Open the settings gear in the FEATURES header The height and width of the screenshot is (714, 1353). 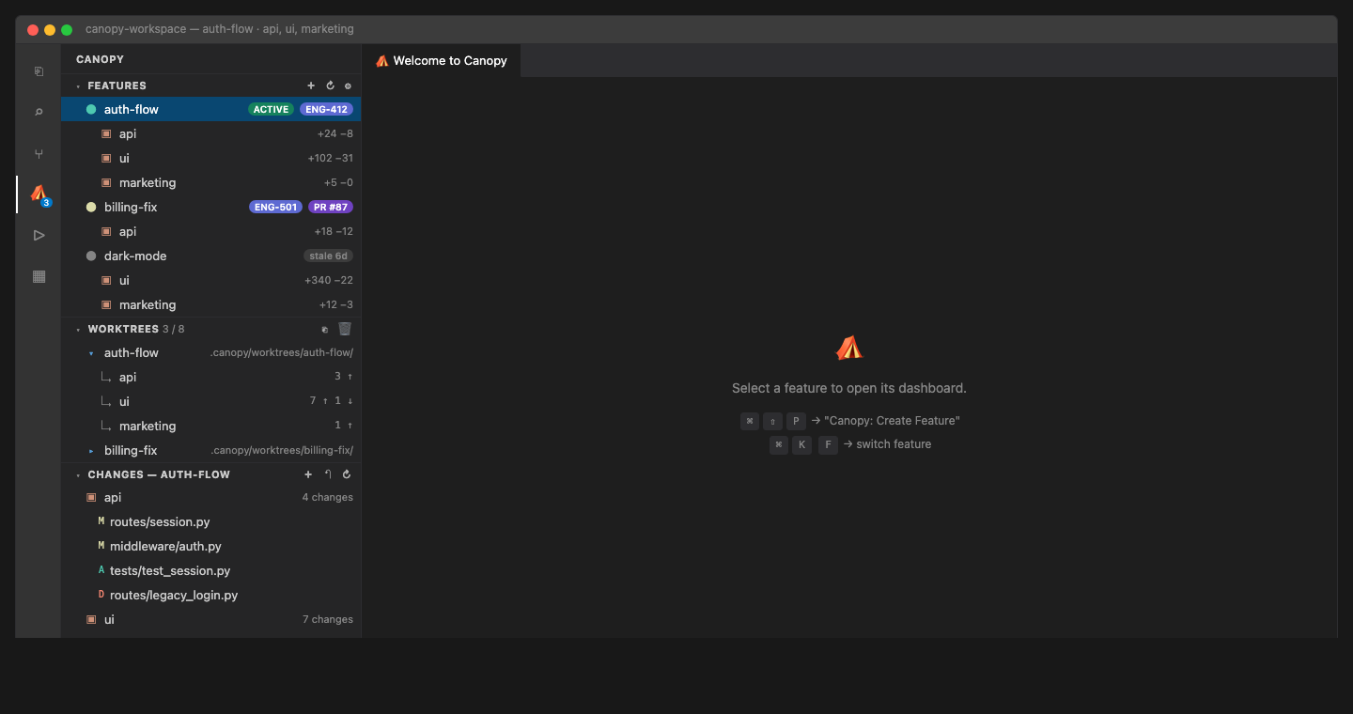[x=348, y=85]
